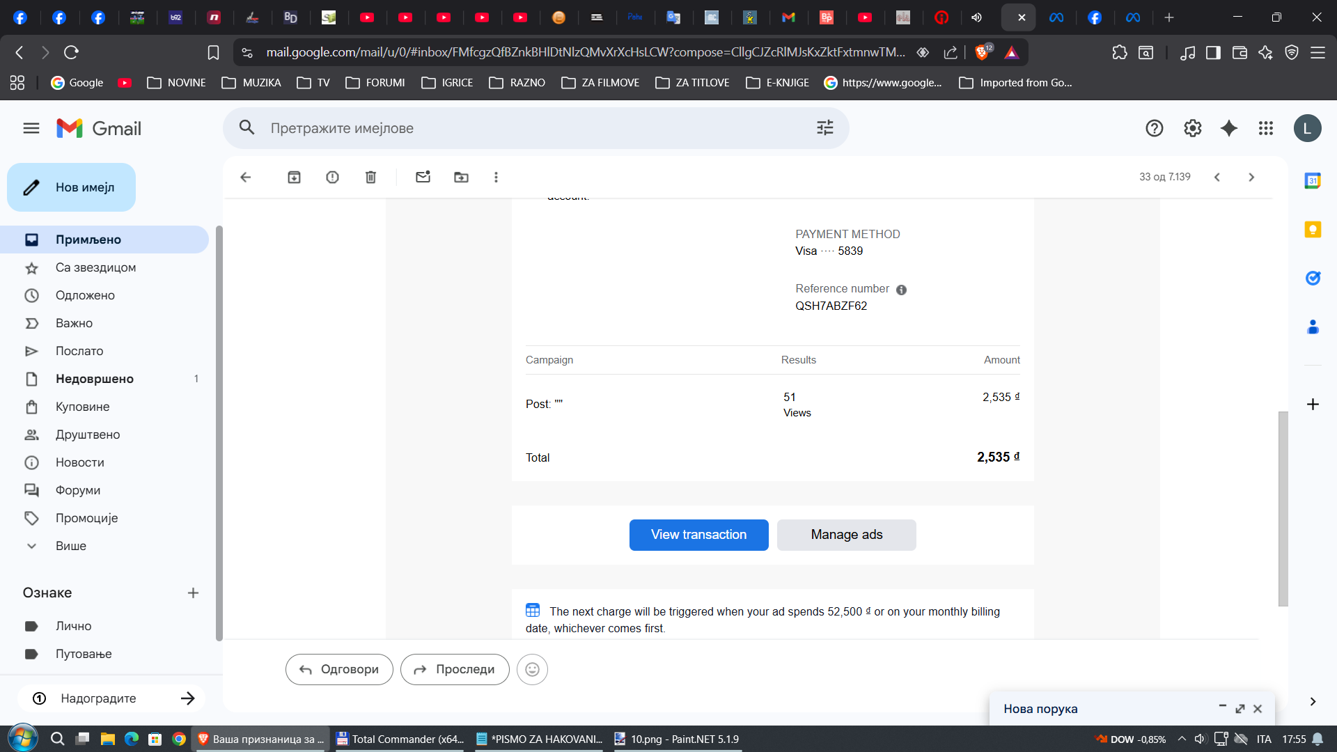This screenshot has height=752, width=1337.
Task: Toggle the Gmail main menu hamburger
Action: coord(31,128)
